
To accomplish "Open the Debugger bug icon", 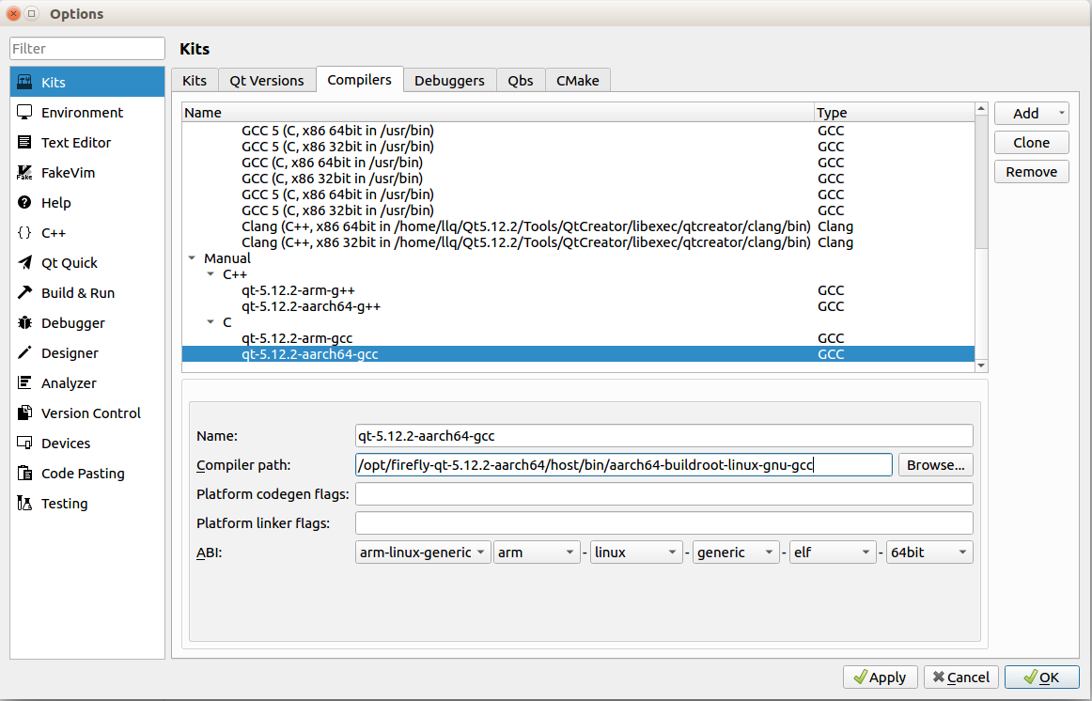I will pos(25,323).
